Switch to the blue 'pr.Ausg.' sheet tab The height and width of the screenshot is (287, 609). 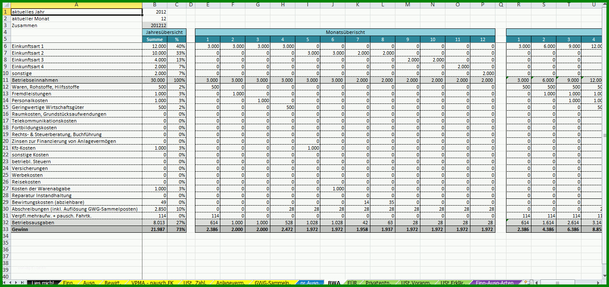tap(310, 283)
